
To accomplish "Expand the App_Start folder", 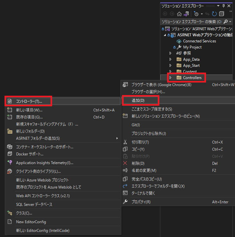I will [170, 66].
